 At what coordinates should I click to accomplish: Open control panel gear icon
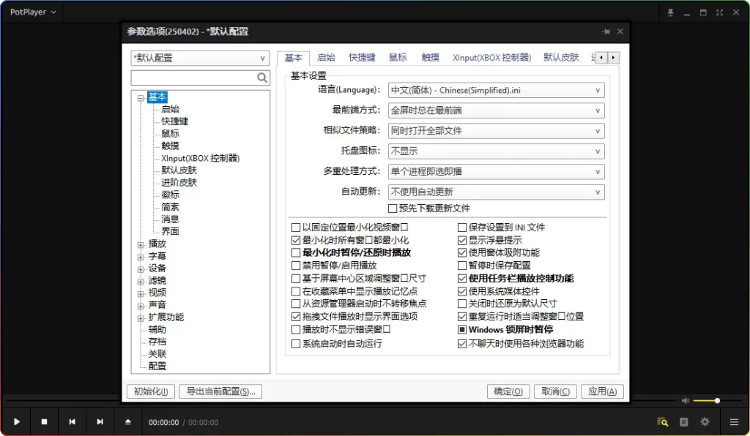click(705, 421)
